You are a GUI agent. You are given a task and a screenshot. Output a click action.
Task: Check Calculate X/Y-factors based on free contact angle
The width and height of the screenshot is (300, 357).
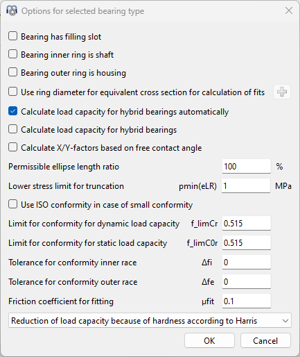[12, 147]
